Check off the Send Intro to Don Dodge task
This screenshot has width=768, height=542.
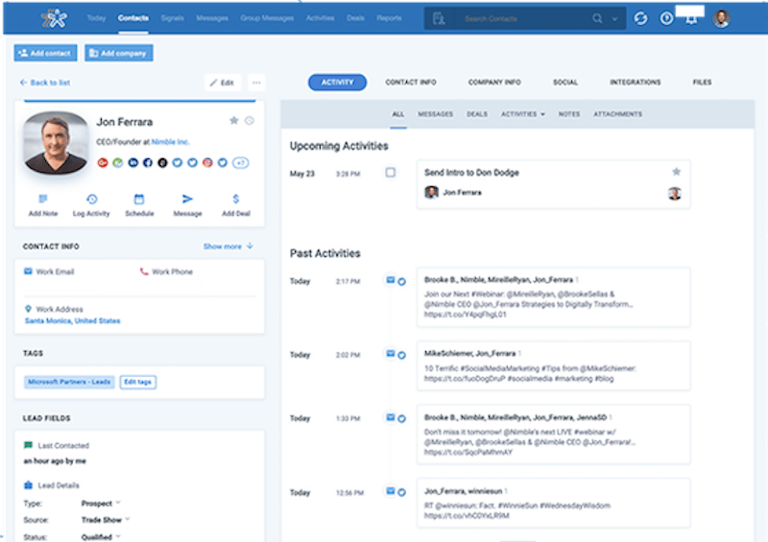pos(391,173)
